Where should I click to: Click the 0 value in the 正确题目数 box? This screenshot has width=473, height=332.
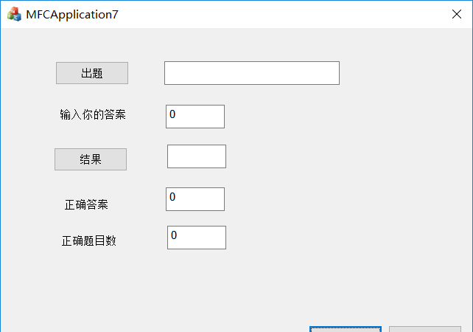click(174, 235)
